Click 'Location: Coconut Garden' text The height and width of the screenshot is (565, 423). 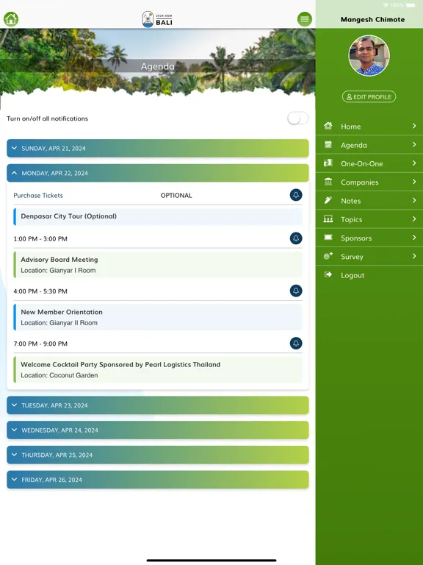[59, 375]
